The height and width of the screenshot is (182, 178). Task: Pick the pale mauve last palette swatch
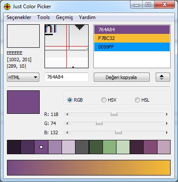164,147
